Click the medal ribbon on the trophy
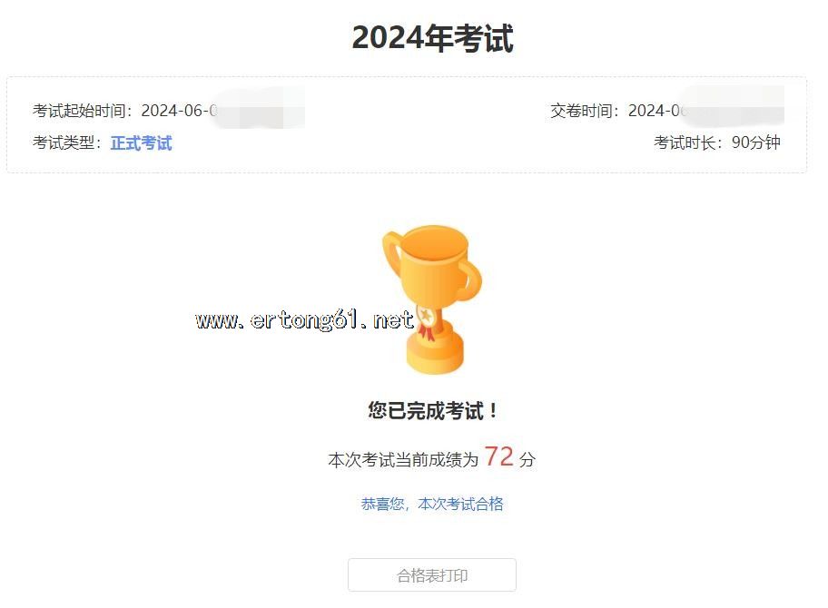828x608 pixels. coord(427,324)
